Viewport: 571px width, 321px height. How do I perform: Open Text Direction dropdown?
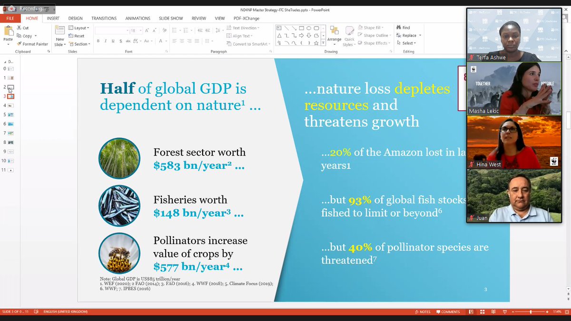coord(243,28)
